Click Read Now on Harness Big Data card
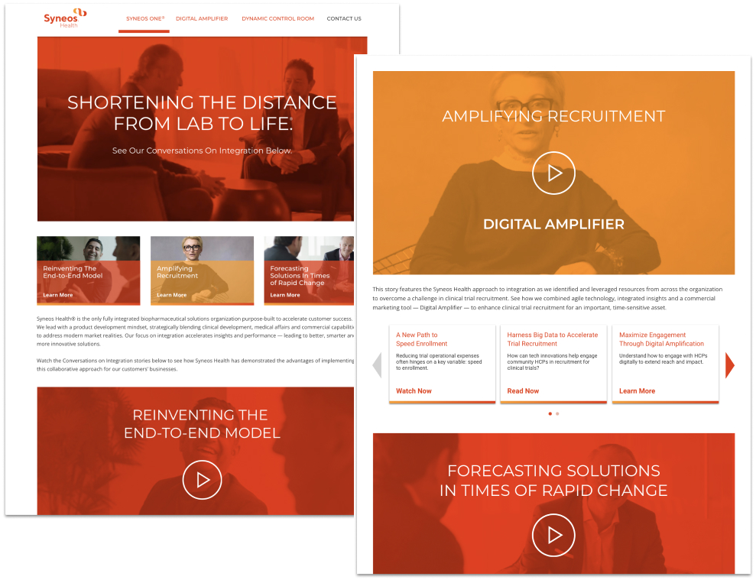756x583 pixels. [523, 391]
